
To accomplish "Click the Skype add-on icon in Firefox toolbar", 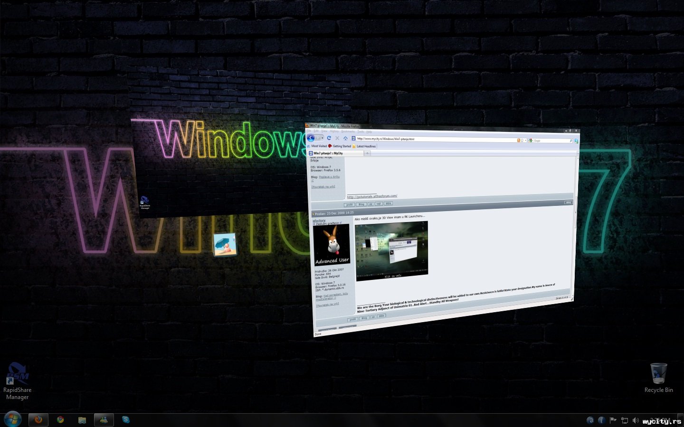I will pyautogui.click(x=576, y=141).
